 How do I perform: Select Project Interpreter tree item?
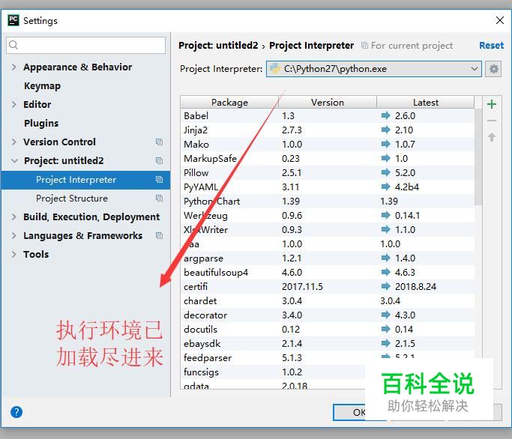85,180
